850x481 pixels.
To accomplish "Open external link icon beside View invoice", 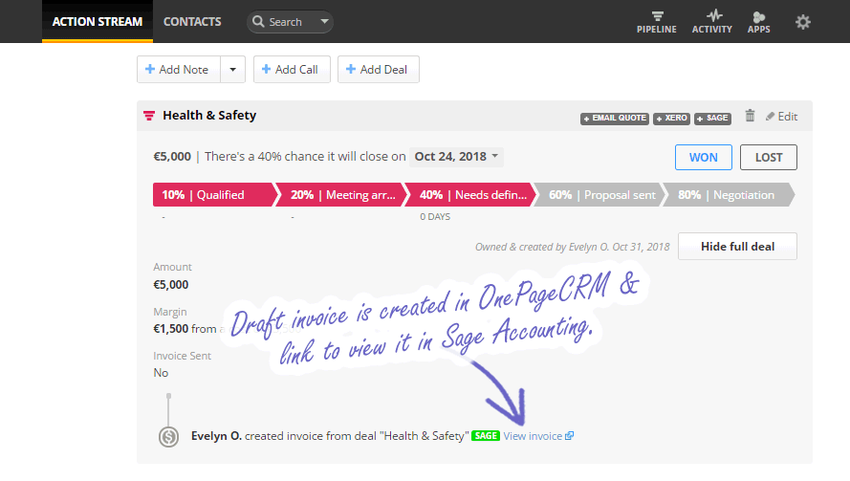I will [569, 436].
